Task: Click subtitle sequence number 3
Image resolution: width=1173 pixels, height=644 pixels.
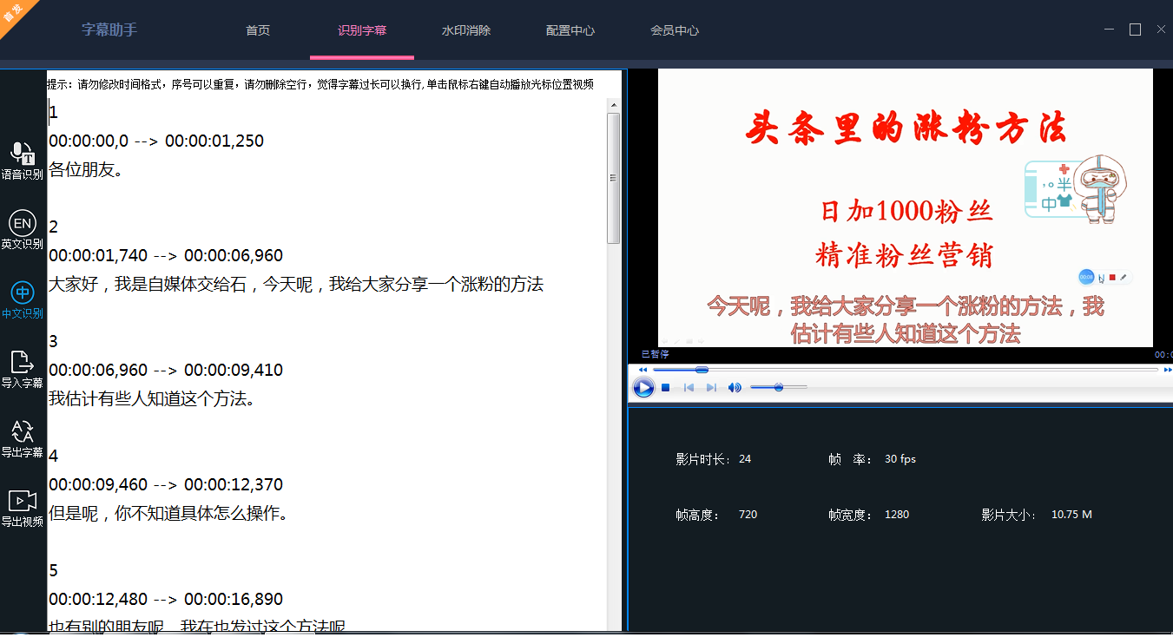Action: tap(54, 342)
